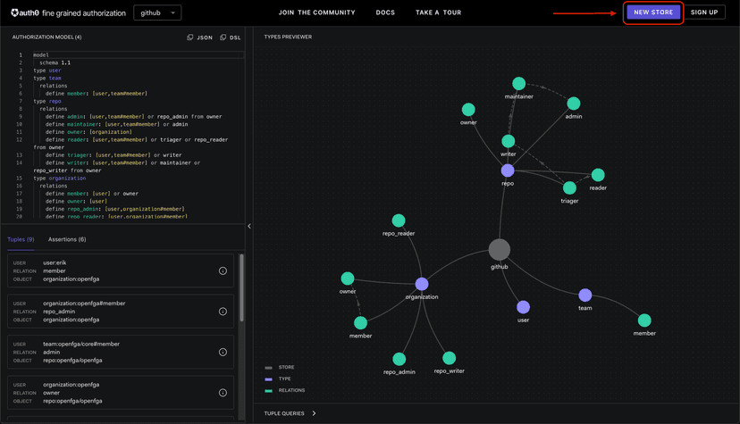Click the Sign Up button
Screen dimensions: 740x424
(704, 12)
